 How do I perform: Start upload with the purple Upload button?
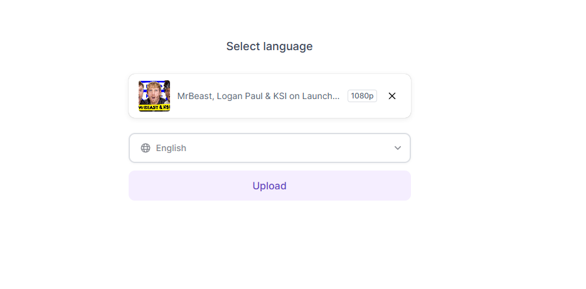[270, 186]
